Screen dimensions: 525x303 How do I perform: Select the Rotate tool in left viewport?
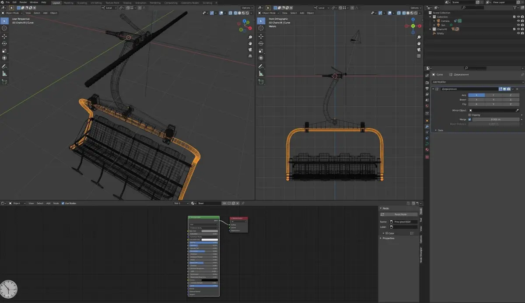pos(4,44)
